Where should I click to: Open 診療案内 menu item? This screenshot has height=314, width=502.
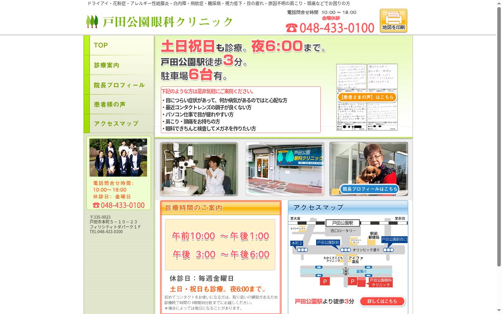point(119,65)
